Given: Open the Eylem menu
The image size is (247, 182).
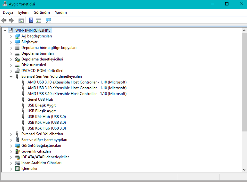Looking at the screenshot, I should click(x=23, y=12).
